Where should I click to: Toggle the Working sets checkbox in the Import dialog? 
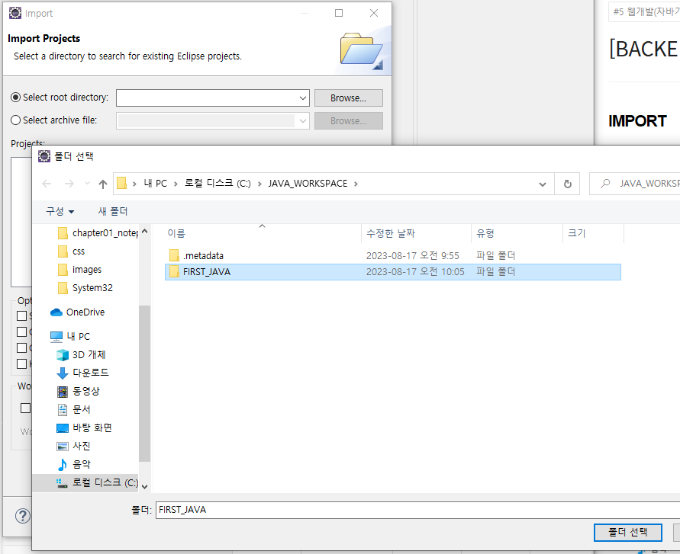coord(26,408)
